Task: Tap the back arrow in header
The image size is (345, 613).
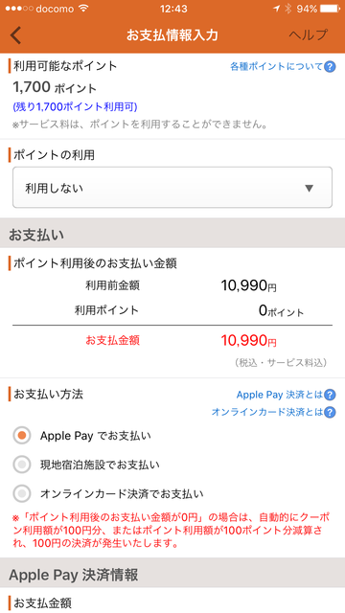Action: pos(15,35)
